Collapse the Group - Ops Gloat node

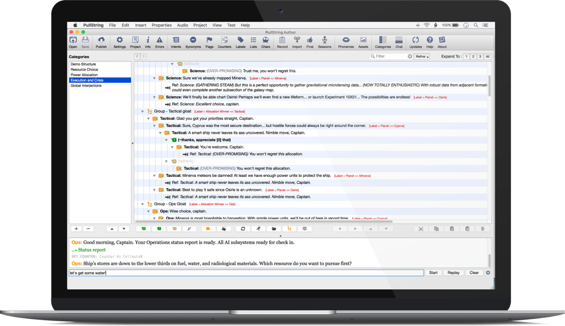coord(143,204)
